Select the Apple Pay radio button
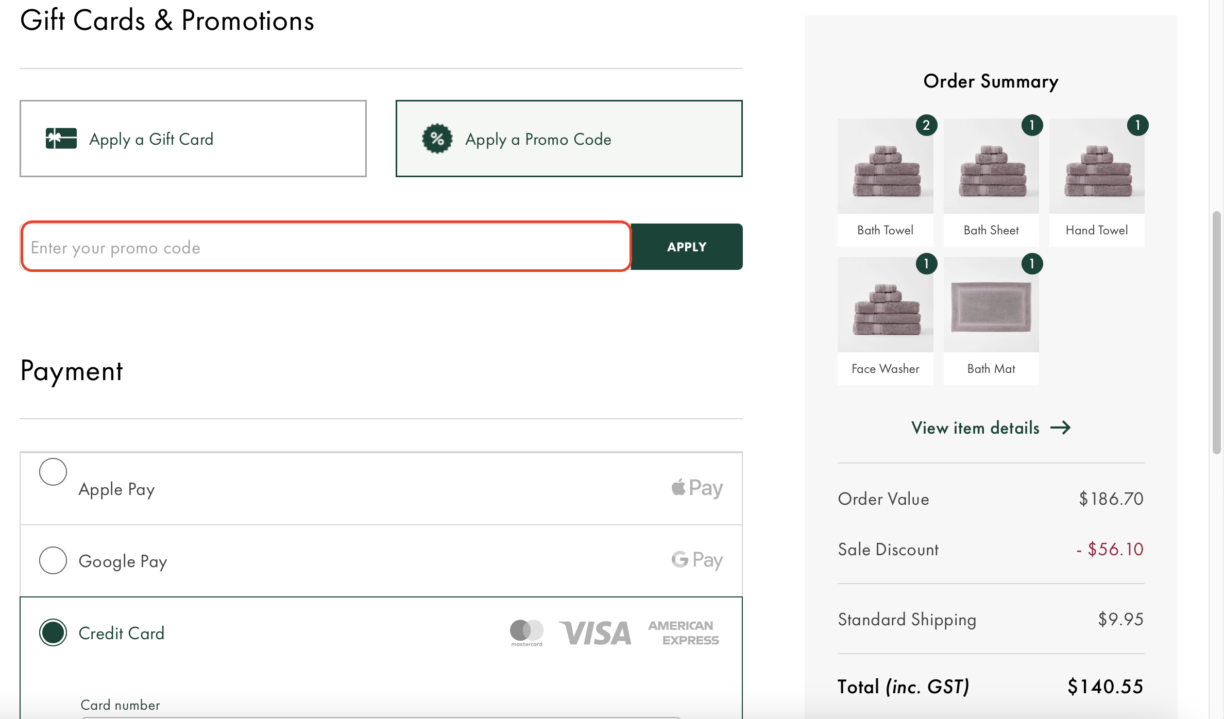 click(x=53, y=471)
